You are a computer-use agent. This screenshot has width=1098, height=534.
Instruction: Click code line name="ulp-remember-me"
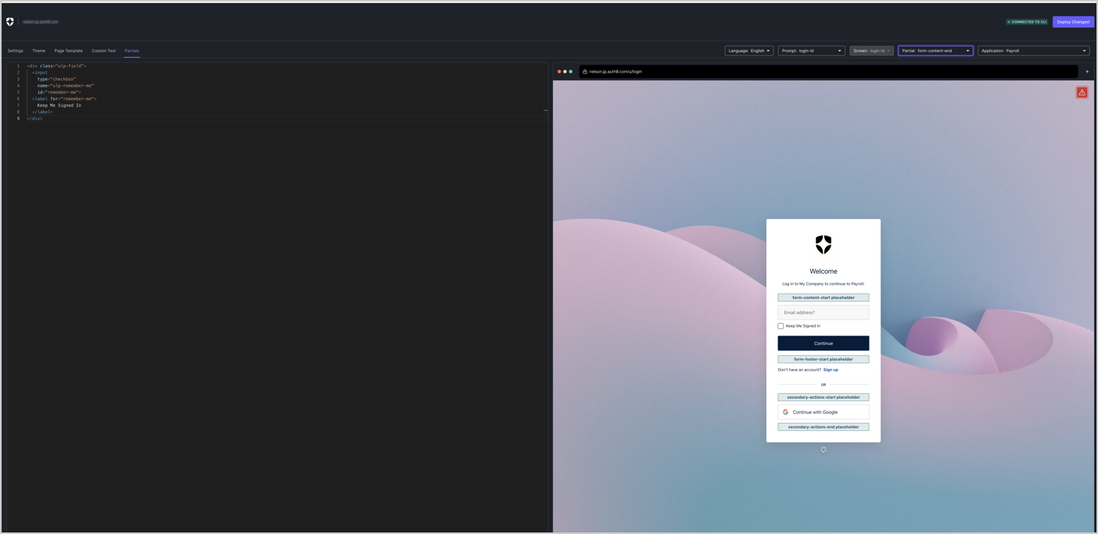[x=66, y=85]
